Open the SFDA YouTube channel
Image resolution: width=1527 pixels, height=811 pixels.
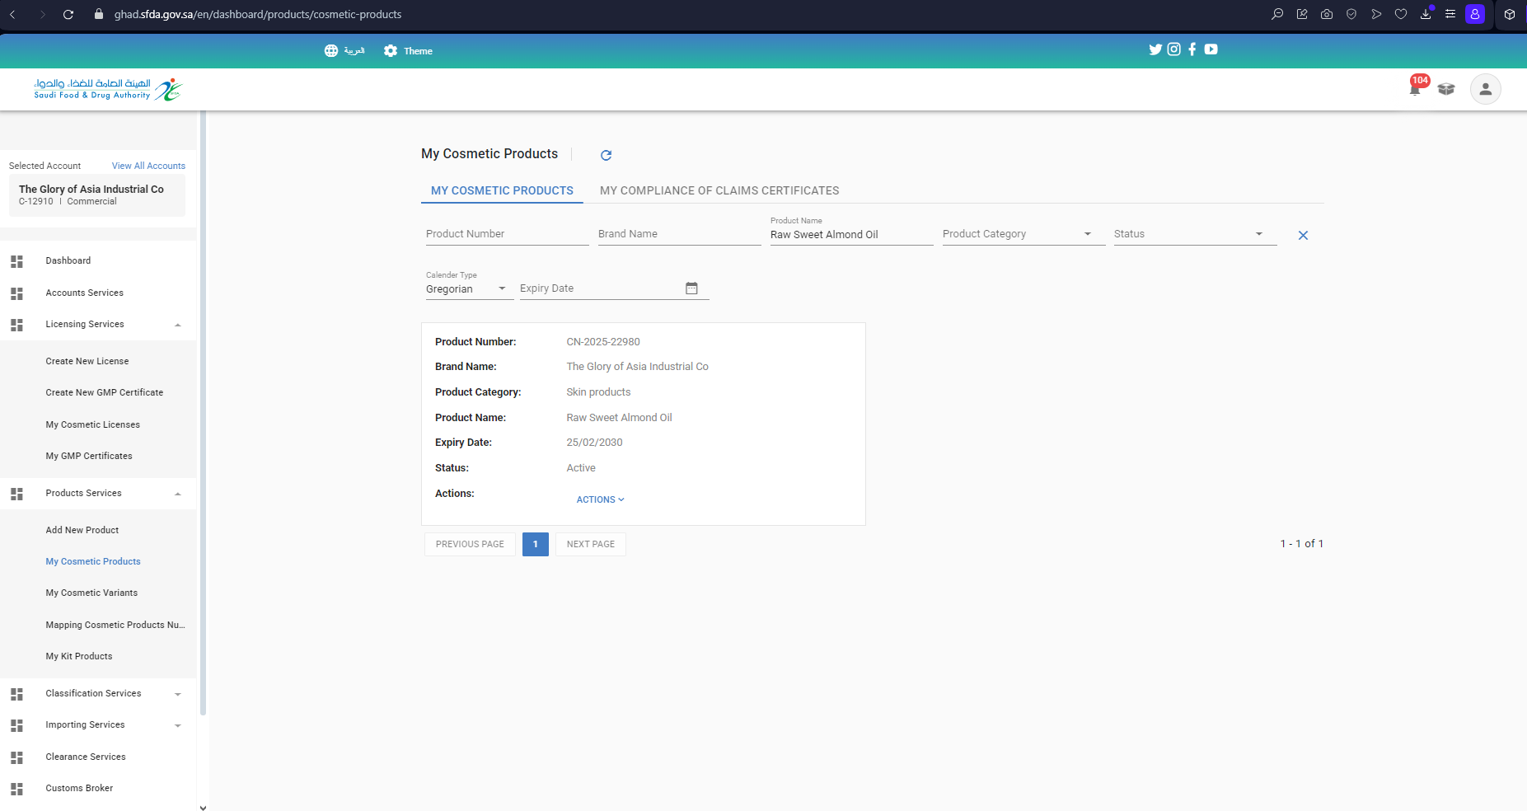pyautogui.click(x=1211, y=49)
